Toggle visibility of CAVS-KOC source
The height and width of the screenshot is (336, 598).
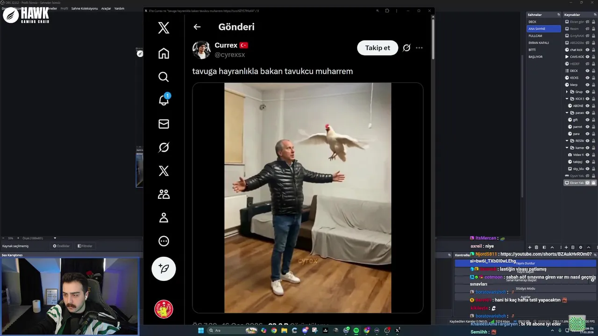tap(587, 57)
